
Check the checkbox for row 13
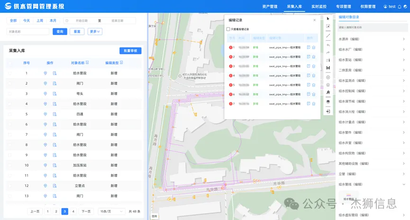(x=10, y=196)
